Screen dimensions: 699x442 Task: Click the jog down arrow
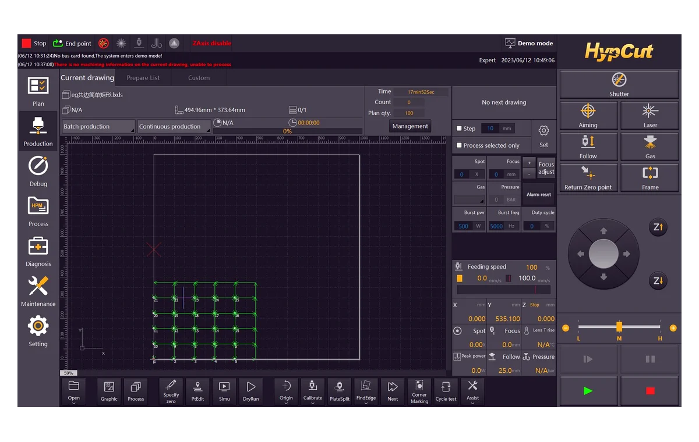tap(603, 277)
